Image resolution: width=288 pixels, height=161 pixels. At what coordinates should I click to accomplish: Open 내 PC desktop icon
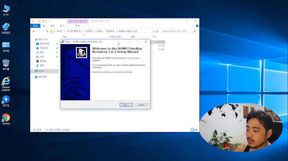tap(6, 10)
